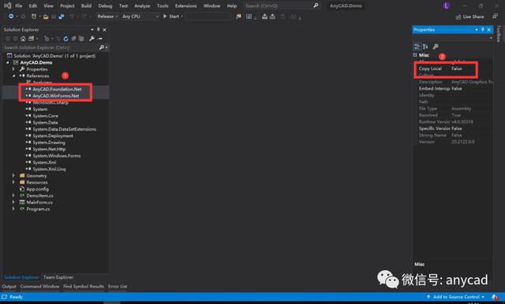Viewport: 505px width, 304px height.
Task: Open the Build menu
Action: tap(86, 6)
